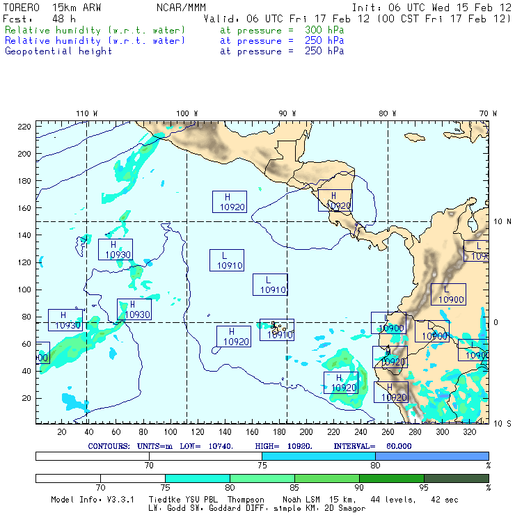This screenshot has width=515, height=515.
Task: Click the "85" label under the lower colorbar
Action: [294, 488]
